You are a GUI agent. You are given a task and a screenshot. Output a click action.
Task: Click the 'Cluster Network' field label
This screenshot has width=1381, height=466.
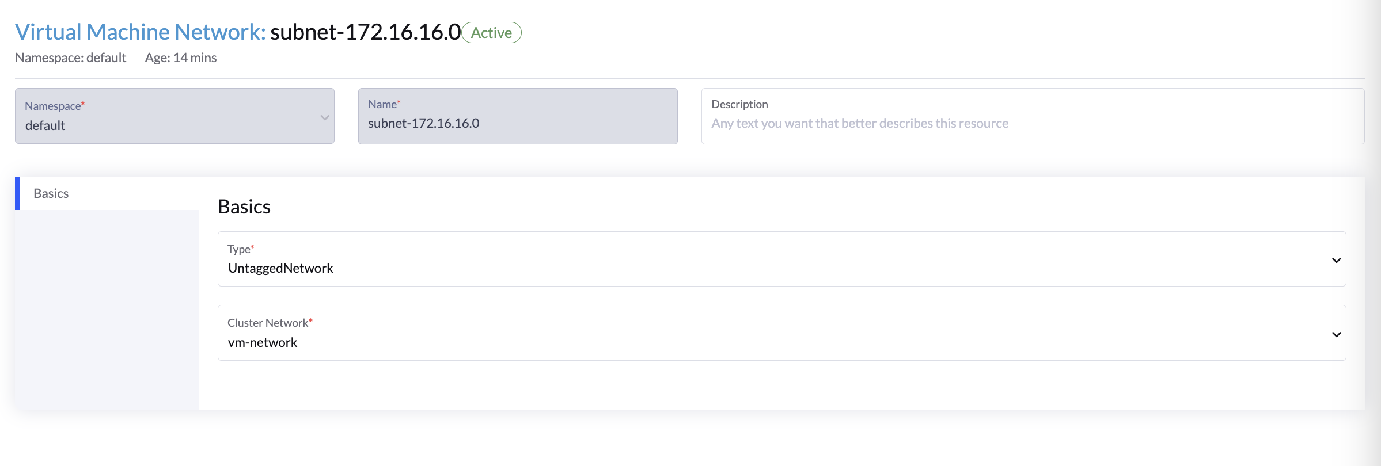pyautogui.click(x=268, y=323)
